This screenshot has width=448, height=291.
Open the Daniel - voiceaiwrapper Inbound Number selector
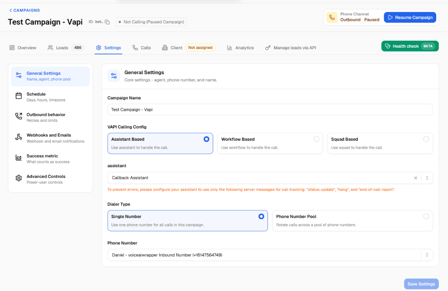(x=270, y=255)
